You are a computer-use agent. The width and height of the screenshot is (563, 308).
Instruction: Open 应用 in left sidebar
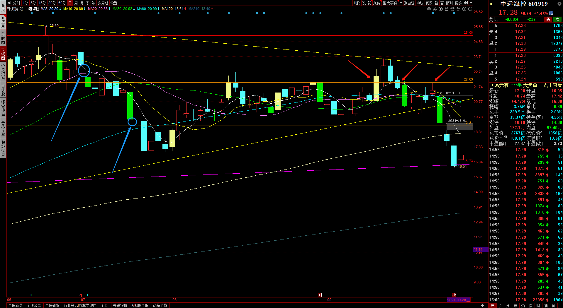pos(3,22)
